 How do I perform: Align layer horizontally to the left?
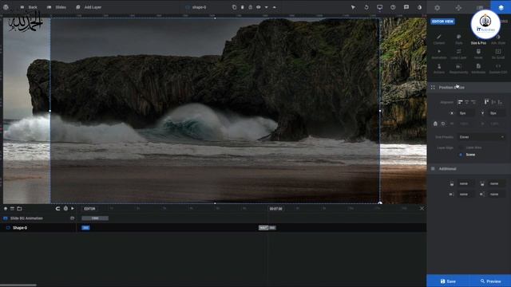460,102
